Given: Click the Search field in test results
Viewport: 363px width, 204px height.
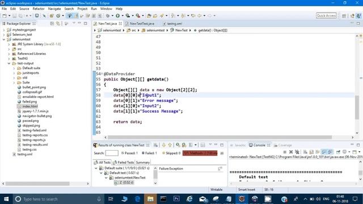Looking at the screenshot, I should click(x=112, y=153).
